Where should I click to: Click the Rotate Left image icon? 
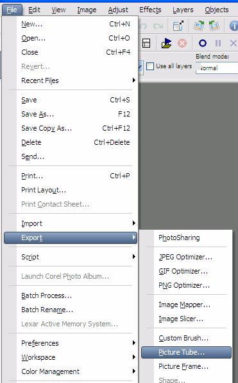(214, 25)
